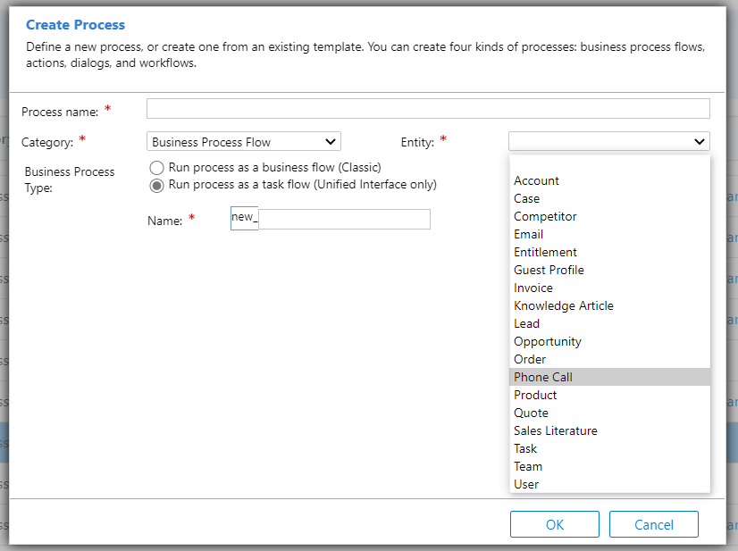Select Quote entity
Image resolution: width=738 pixels, height=551 pixels.
click(531, 413)
